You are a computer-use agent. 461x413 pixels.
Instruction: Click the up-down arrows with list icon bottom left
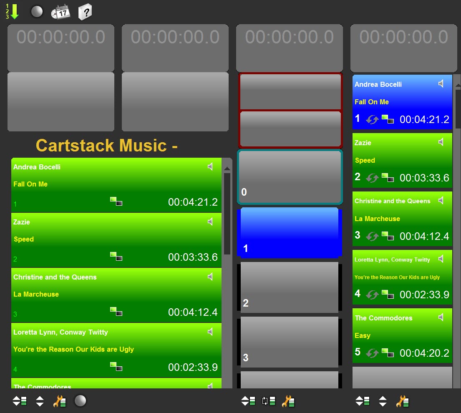tap(20, 401)
